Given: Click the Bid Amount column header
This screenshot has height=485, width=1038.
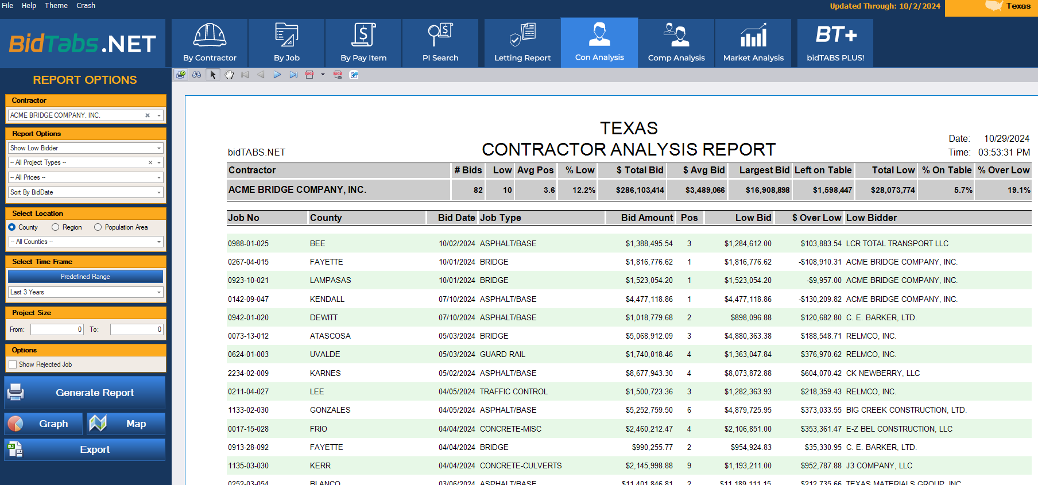Looking at the screenshot, I should pos(647,218).
